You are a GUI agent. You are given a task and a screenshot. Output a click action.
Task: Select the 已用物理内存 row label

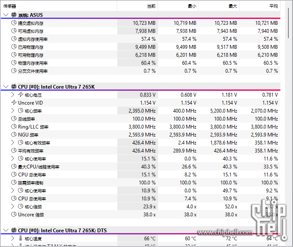click(x=31, y=47)
